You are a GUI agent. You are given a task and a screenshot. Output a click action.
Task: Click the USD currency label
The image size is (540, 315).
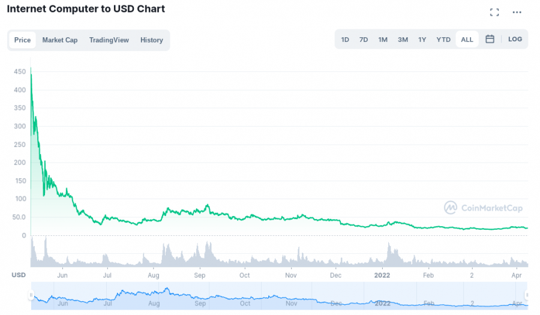(19, 274)
